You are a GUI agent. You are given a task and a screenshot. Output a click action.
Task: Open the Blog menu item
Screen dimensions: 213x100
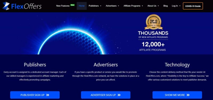[165, 6]
